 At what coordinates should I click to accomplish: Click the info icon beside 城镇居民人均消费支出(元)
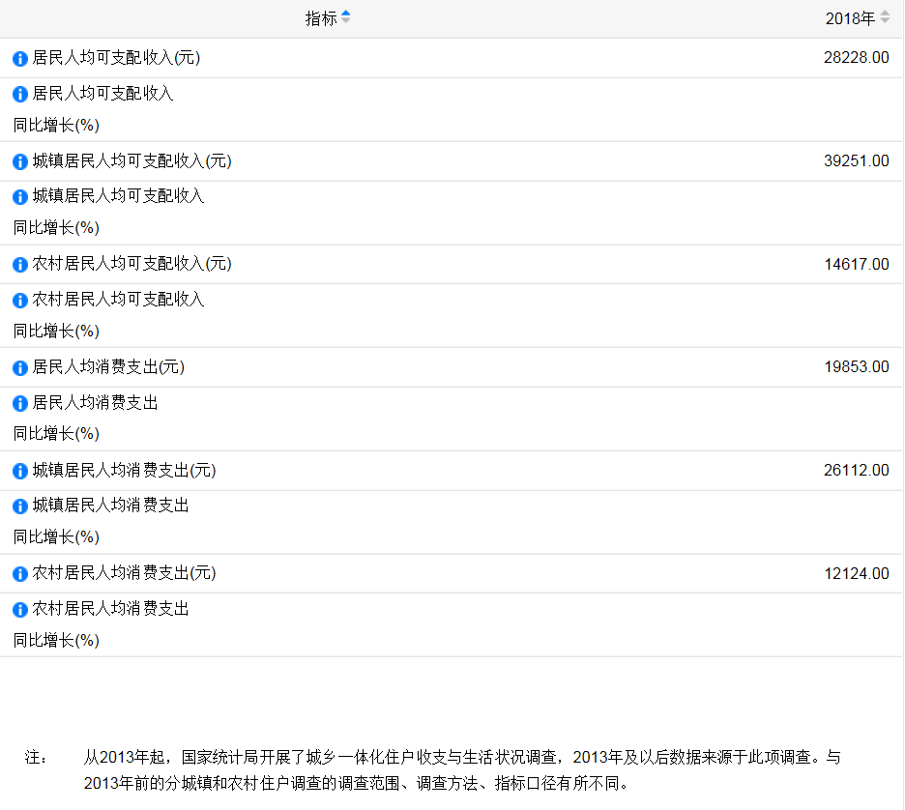tap(18, 471)
